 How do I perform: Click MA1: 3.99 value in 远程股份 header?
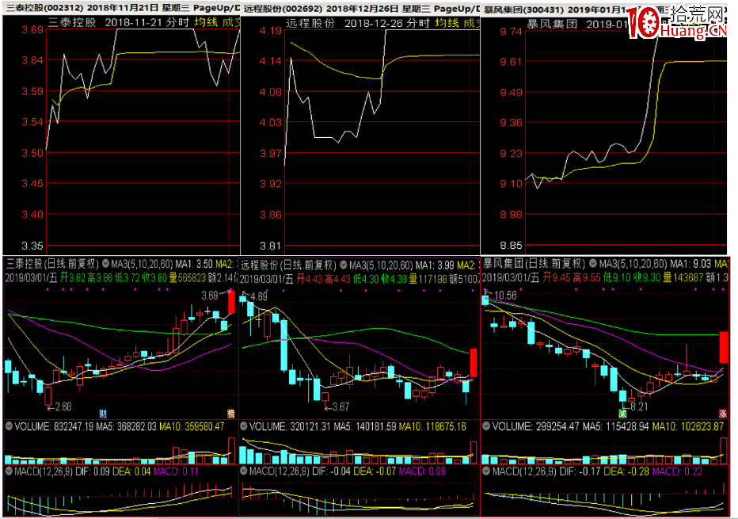point(435,265)
